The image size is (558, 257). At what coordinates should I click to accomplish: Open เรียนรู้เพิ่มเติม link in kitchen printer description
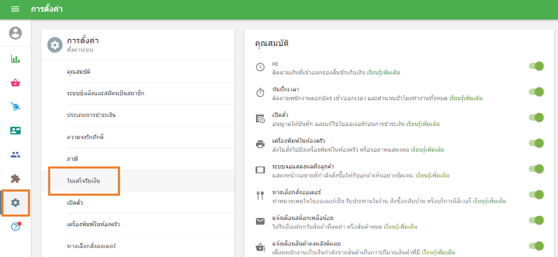428,150
